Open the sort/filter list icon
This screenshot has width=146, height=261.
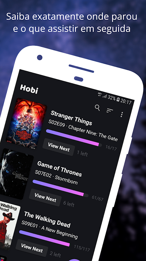(x=110, y=111)
